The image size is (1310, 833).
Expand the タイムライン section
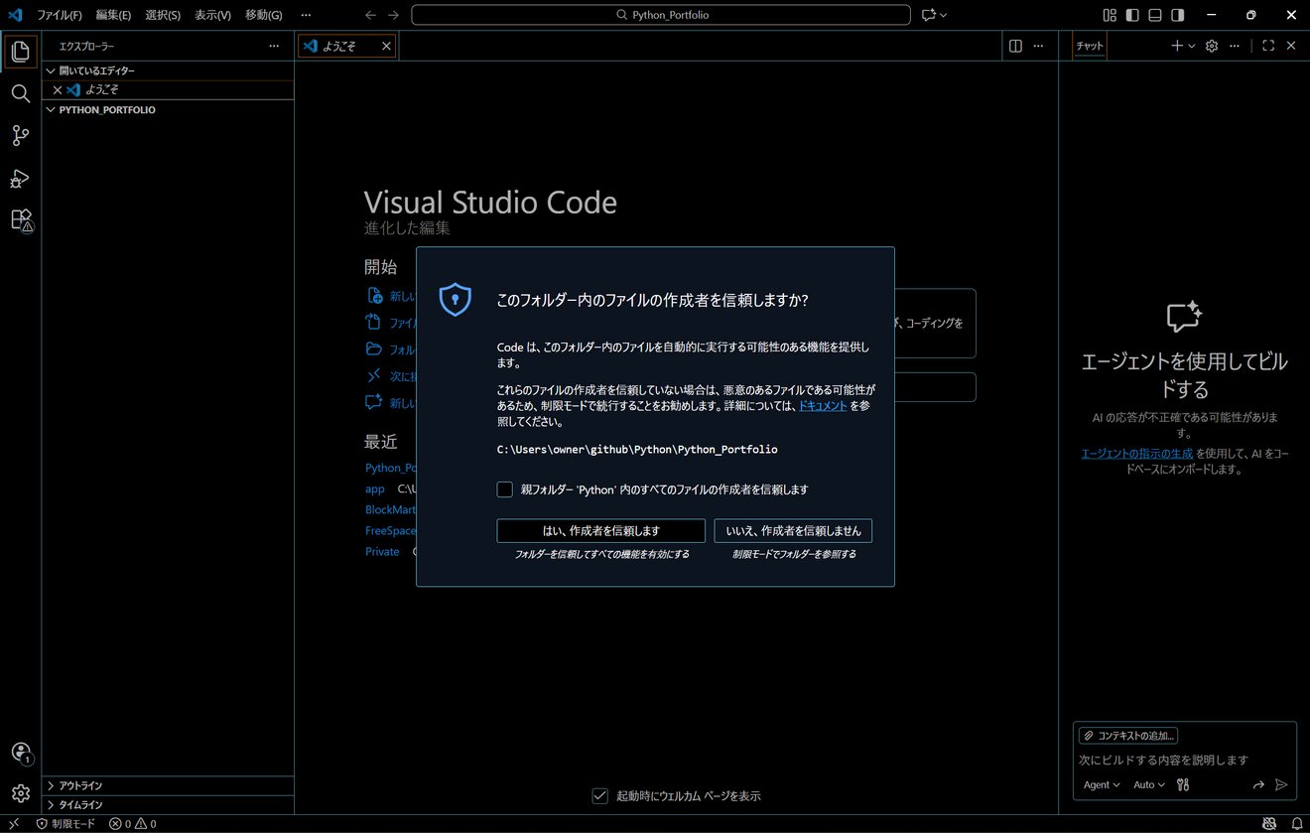168,805
